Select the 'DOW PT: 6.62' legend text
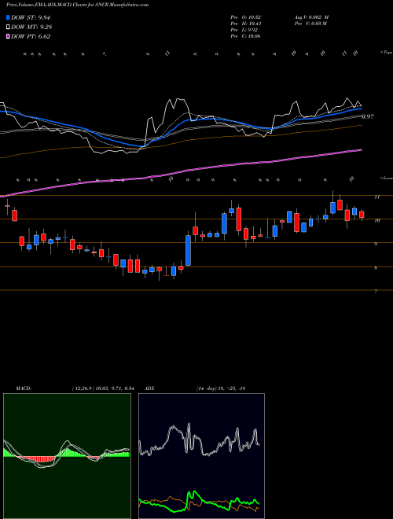 click(31, 36)
